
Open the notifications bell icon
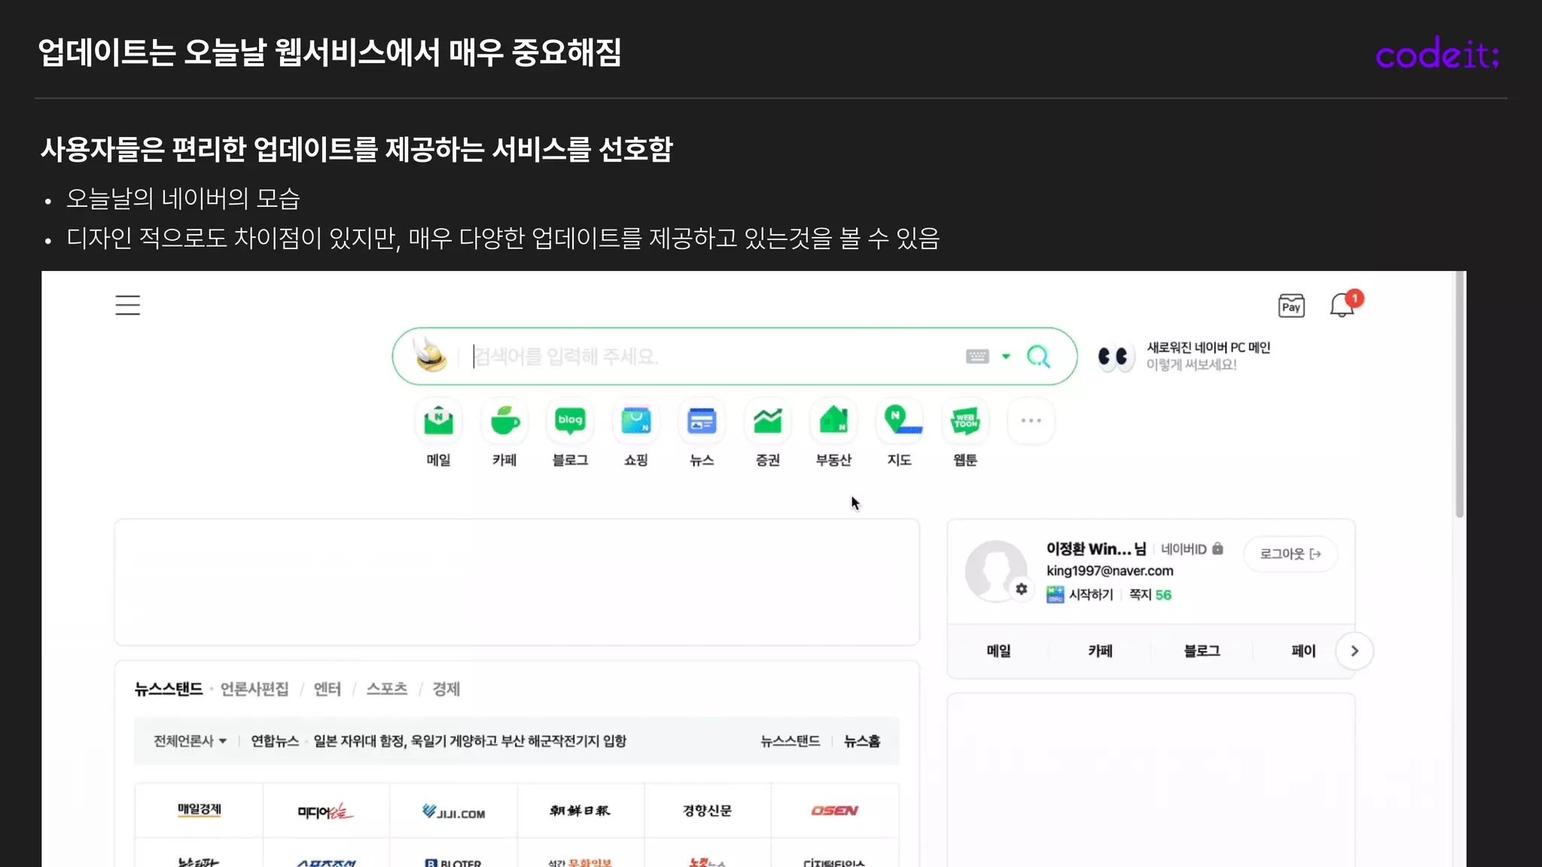pyautogui.click(x=1344, y=304)
